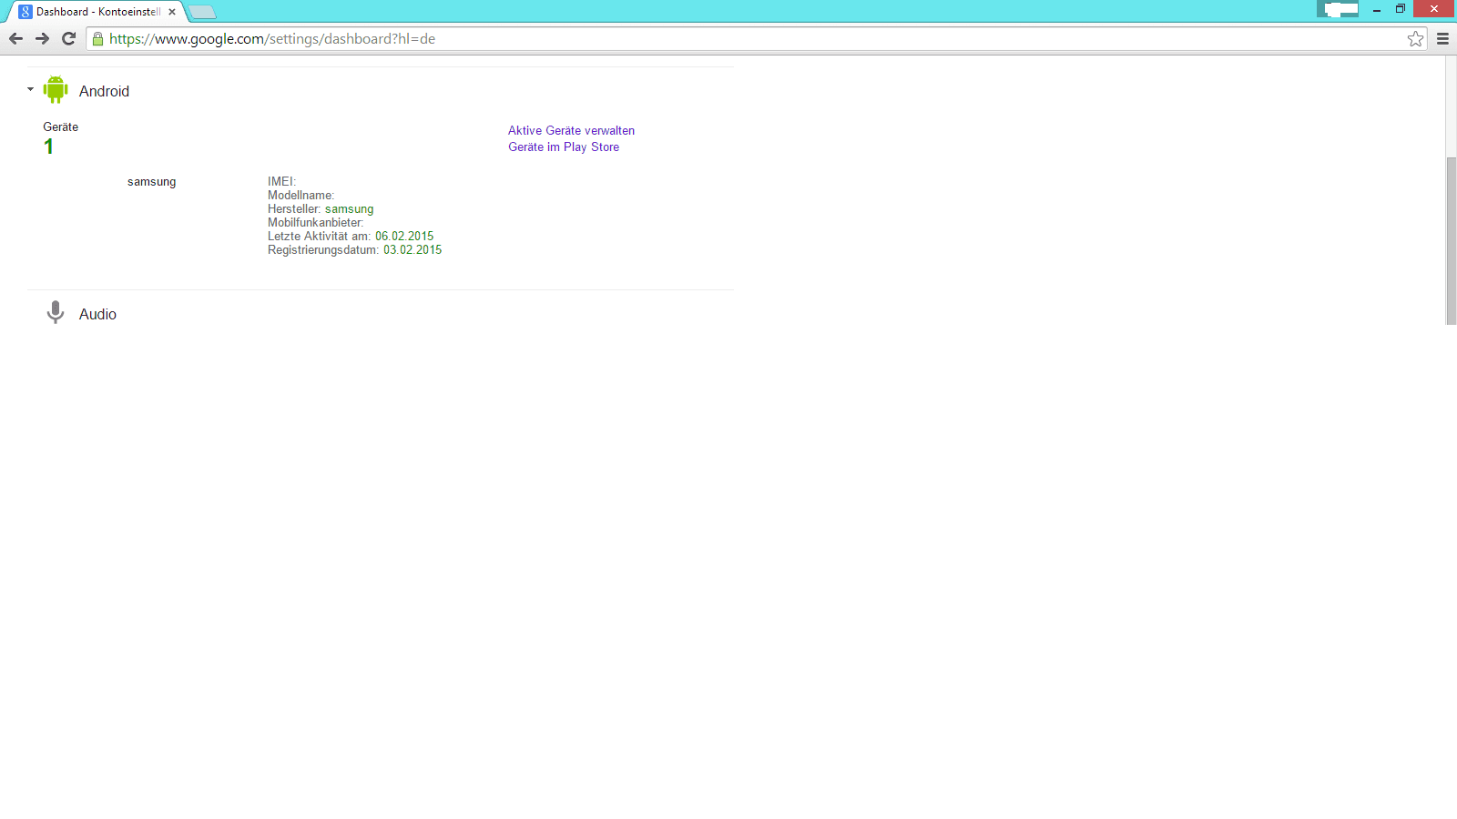Click the browser forward arrow
1457x819 pixels.
coord(42,38)
